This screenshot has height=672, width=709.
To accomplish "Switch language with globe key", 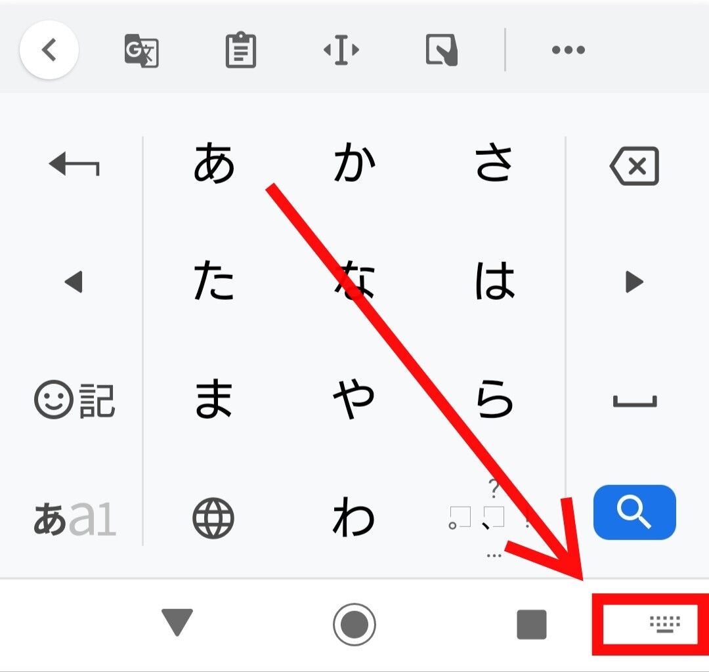I will [213, 518].
